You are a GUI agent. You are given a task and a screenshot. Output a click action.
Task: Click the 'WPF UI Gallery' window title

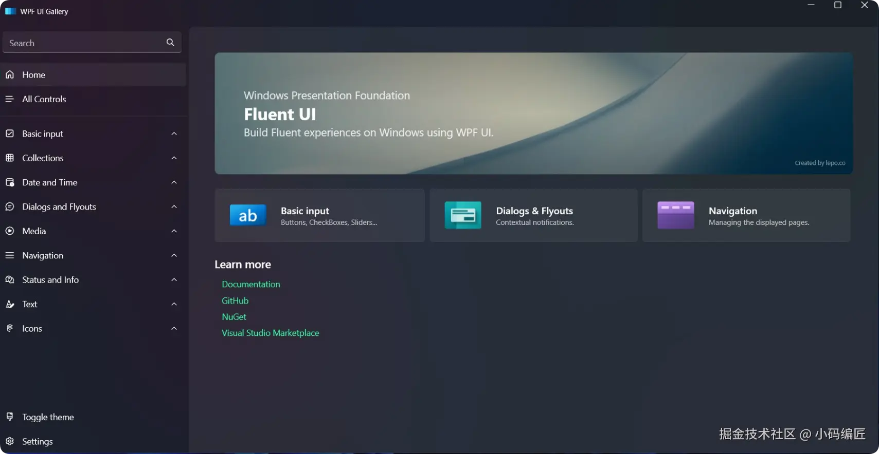tap(44, 11)
